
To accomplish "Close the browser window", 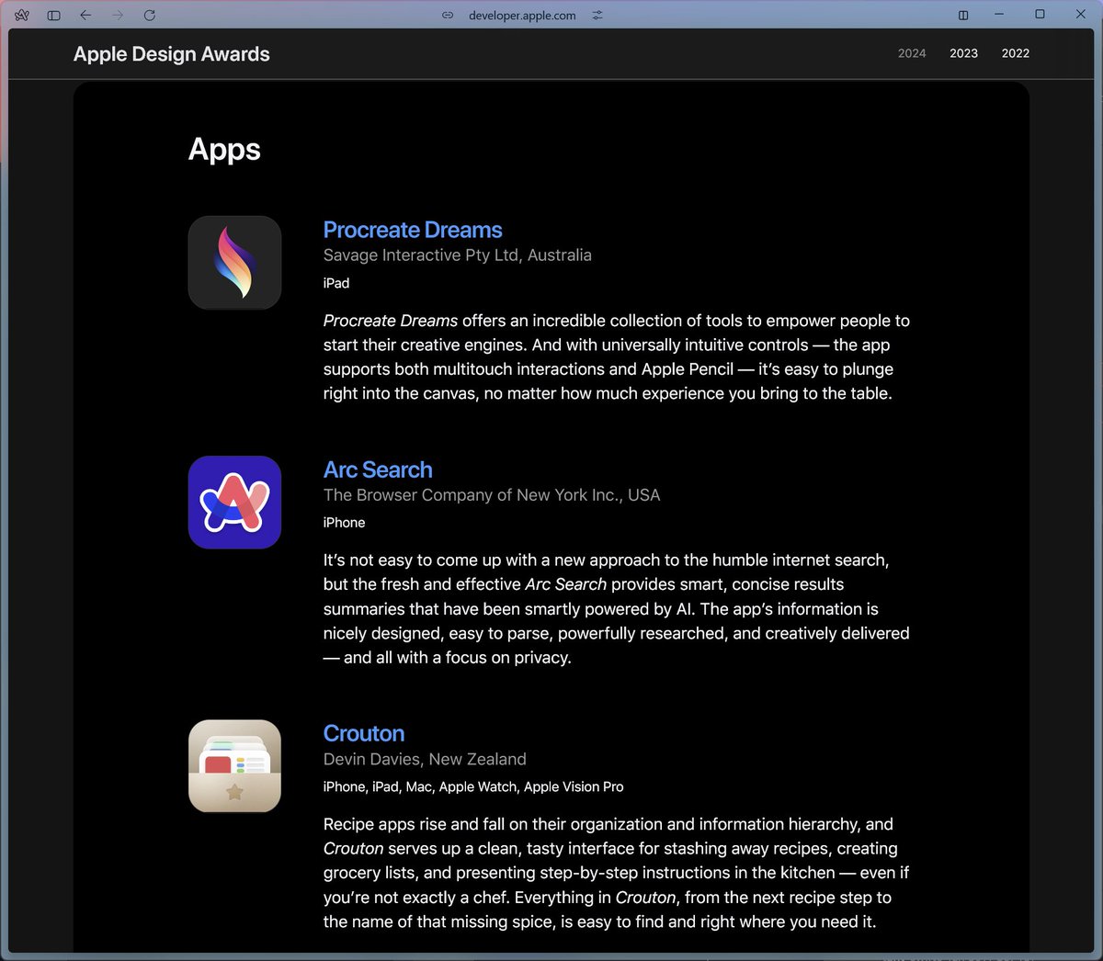I will 1081,15.
